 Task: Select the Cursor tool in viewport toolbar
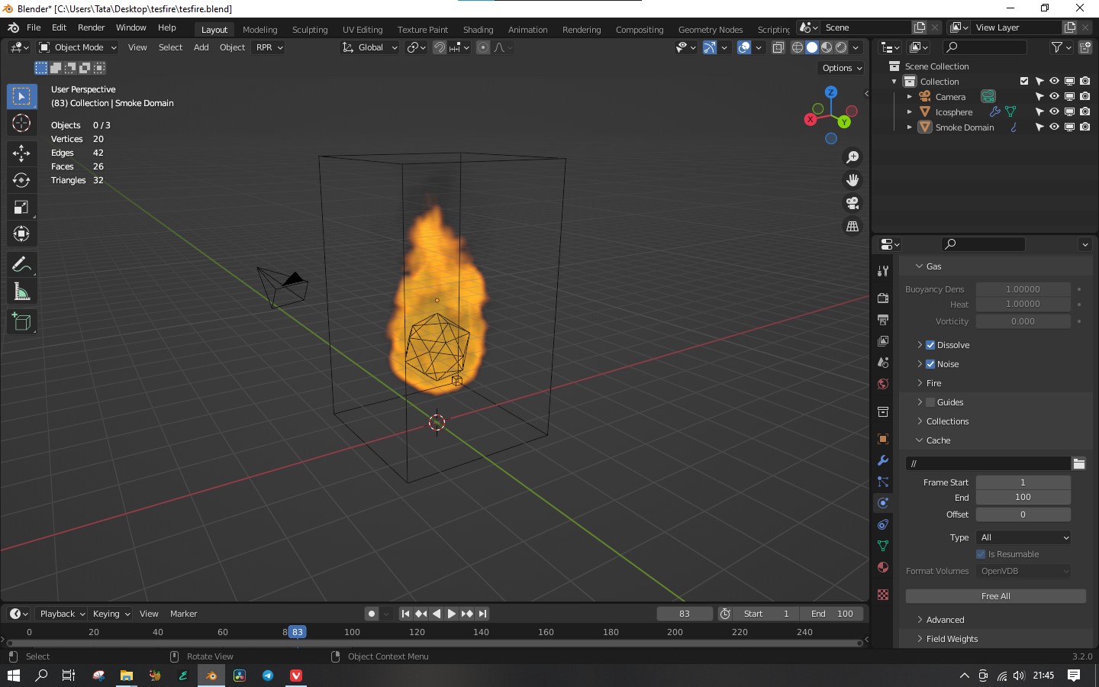coord(21,123)
